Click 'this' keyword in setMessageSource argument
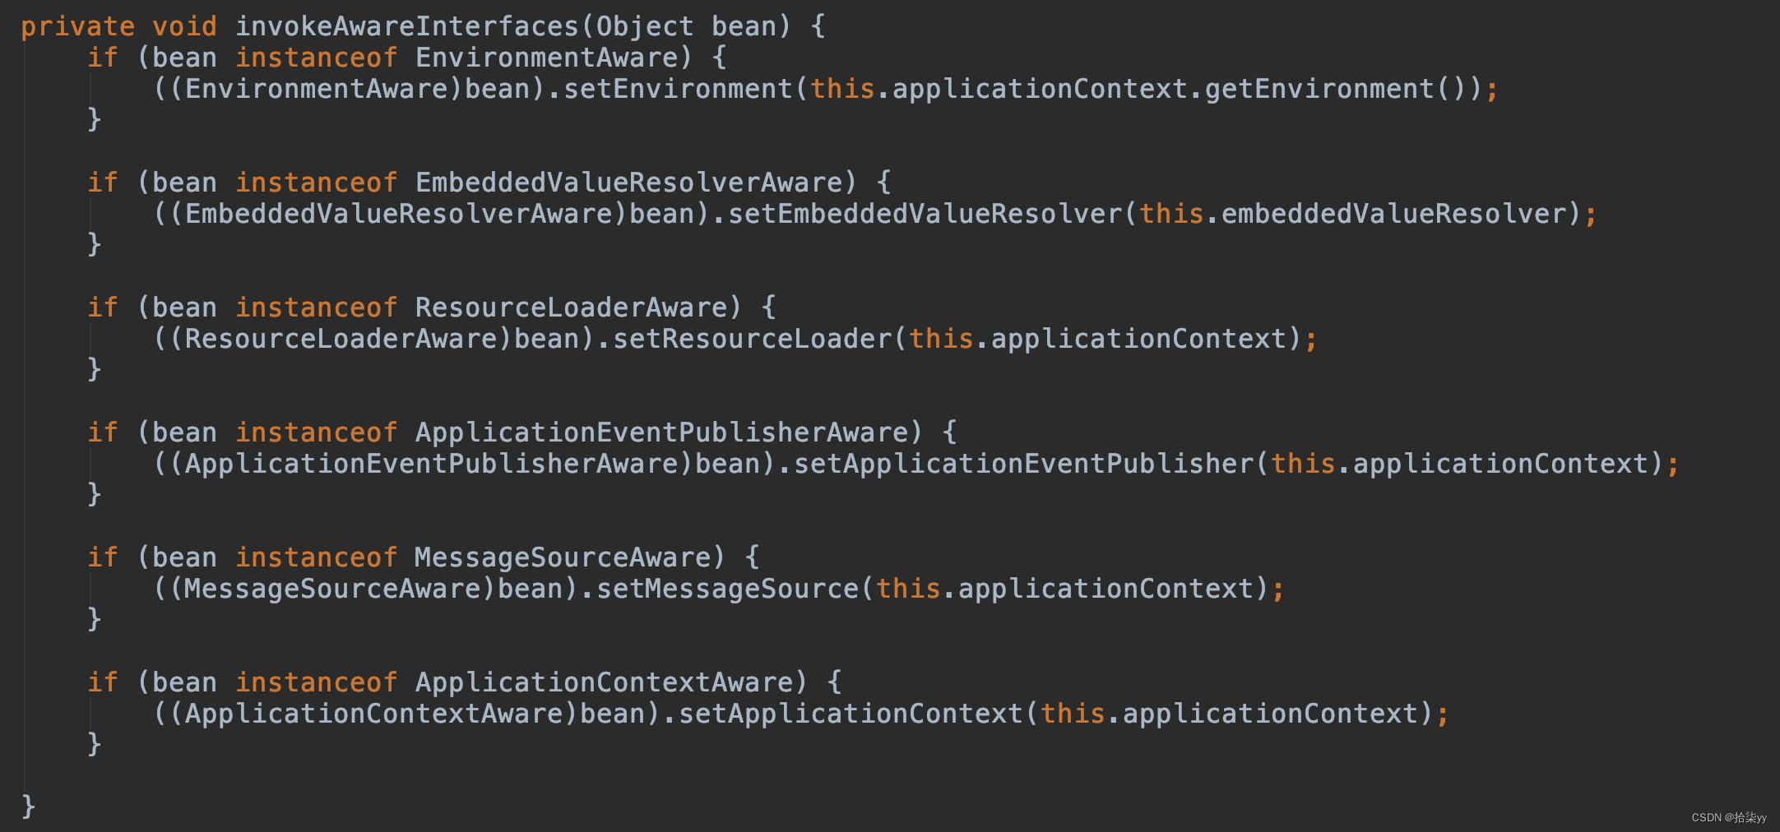 point(909,589)
